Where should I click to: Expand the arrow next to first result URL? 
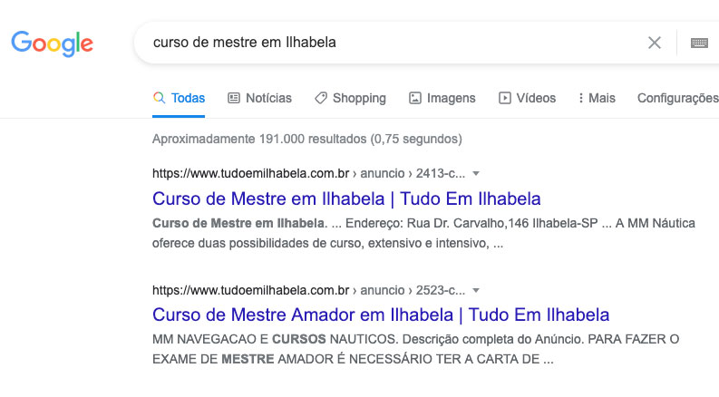[x=477, y=172]
